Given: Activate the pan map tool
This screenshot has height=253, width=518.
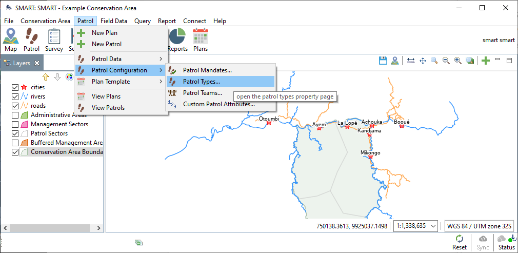Looking at the screenshot, I should 423,61.
